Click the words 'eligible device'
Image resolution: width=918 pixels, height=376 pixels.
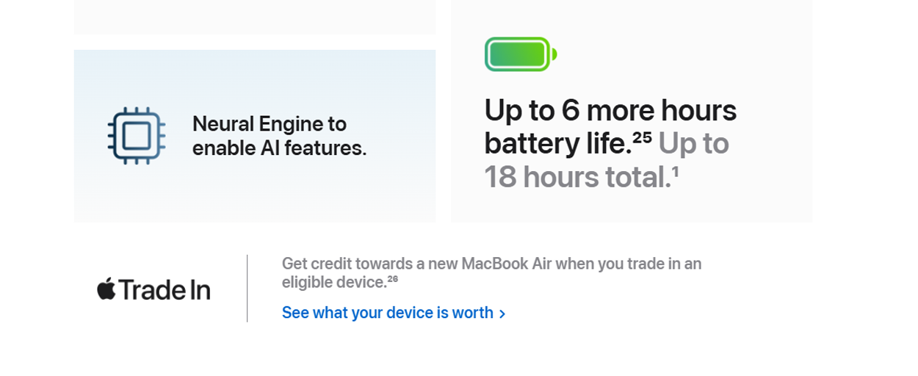click(x=334, y=283)
